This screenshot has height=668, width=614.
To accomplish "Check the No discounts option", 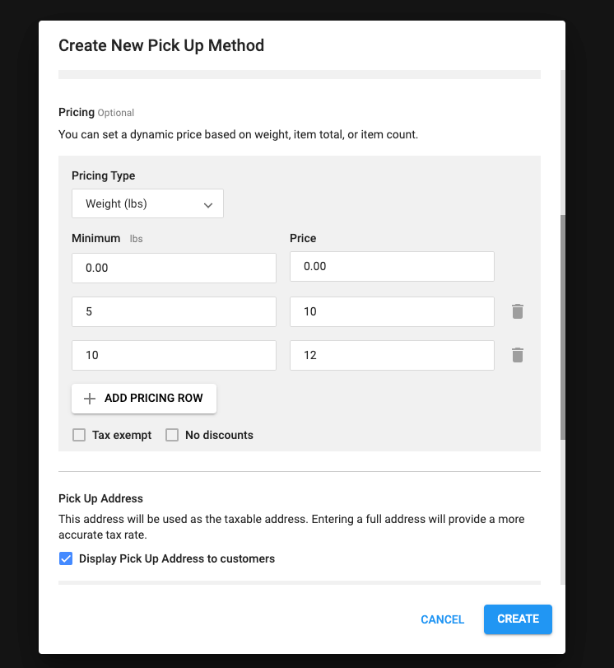I will 172,435.
